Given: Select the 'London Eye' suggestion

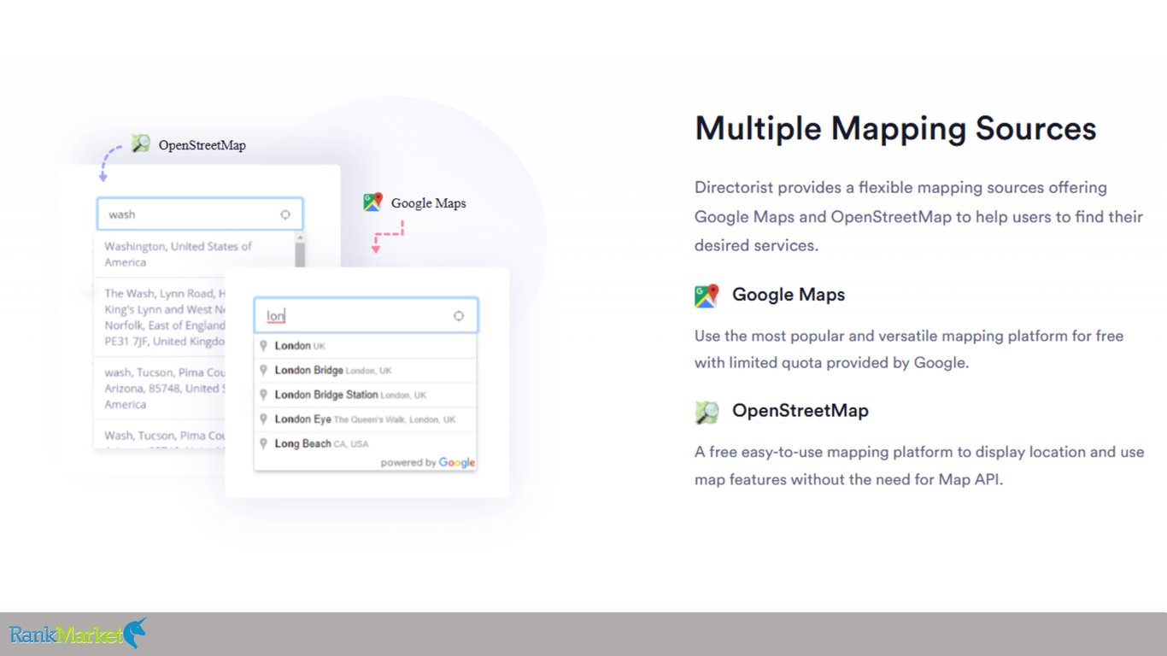Looking at the screenshot, I should pos(366,419).
